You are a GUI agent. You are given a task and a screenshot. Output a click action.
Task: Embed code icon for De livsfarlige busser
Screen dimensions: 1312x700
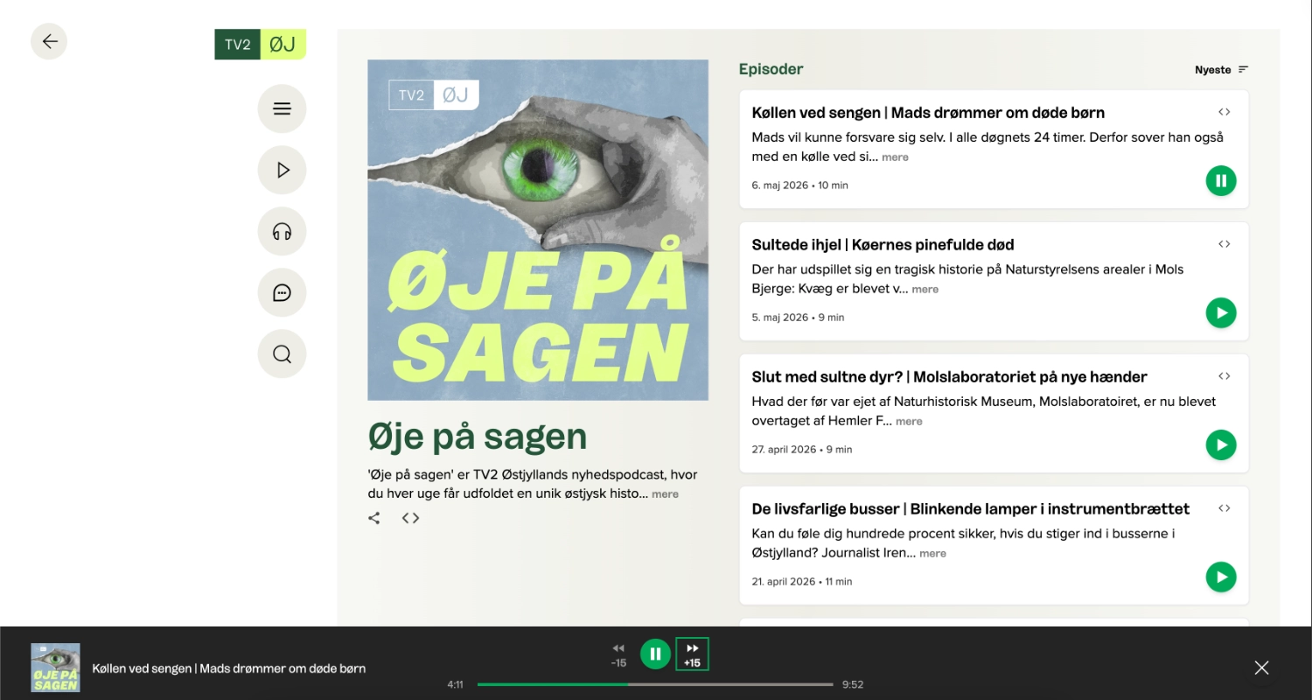pyautogui.click(x=1225, y=508)
